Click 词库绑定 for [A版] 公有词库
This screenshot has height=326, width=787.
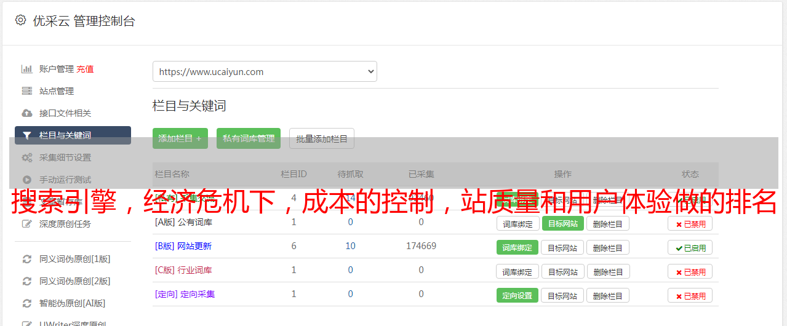coord(517,223)
